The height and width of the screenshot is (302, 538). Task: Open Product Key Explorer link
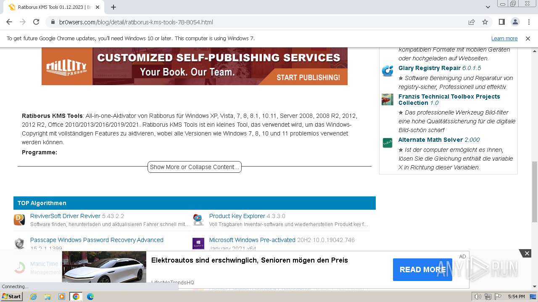[x=237, y=216]
